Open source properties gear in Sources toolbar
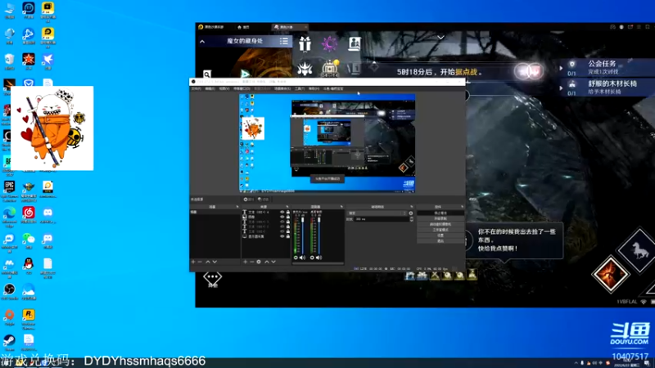 click(x=259, y=262)
